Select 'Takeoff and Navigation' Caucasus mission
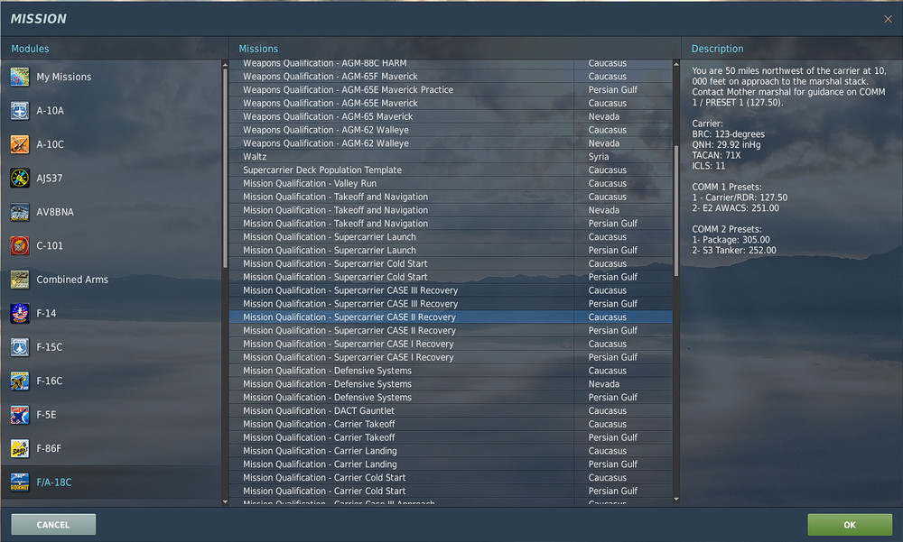Viewport: 903px width, 542px height. pyautogui.click(x=451, y=197)
